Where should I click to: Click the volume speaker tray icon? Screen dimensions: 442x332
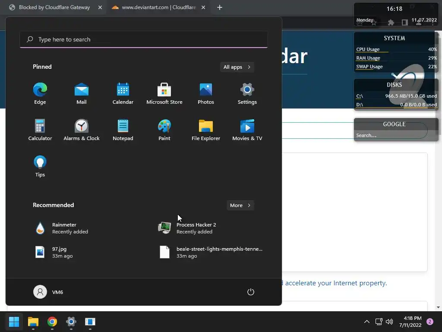click(389, 322)
